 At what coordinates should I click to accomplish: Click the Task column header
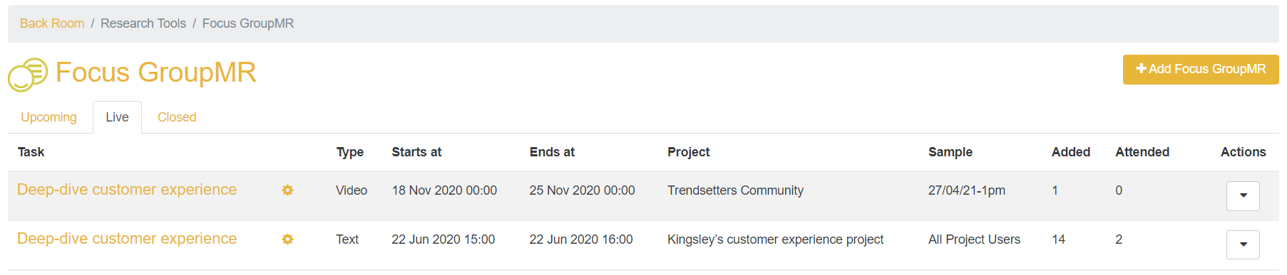coord(31,152)
